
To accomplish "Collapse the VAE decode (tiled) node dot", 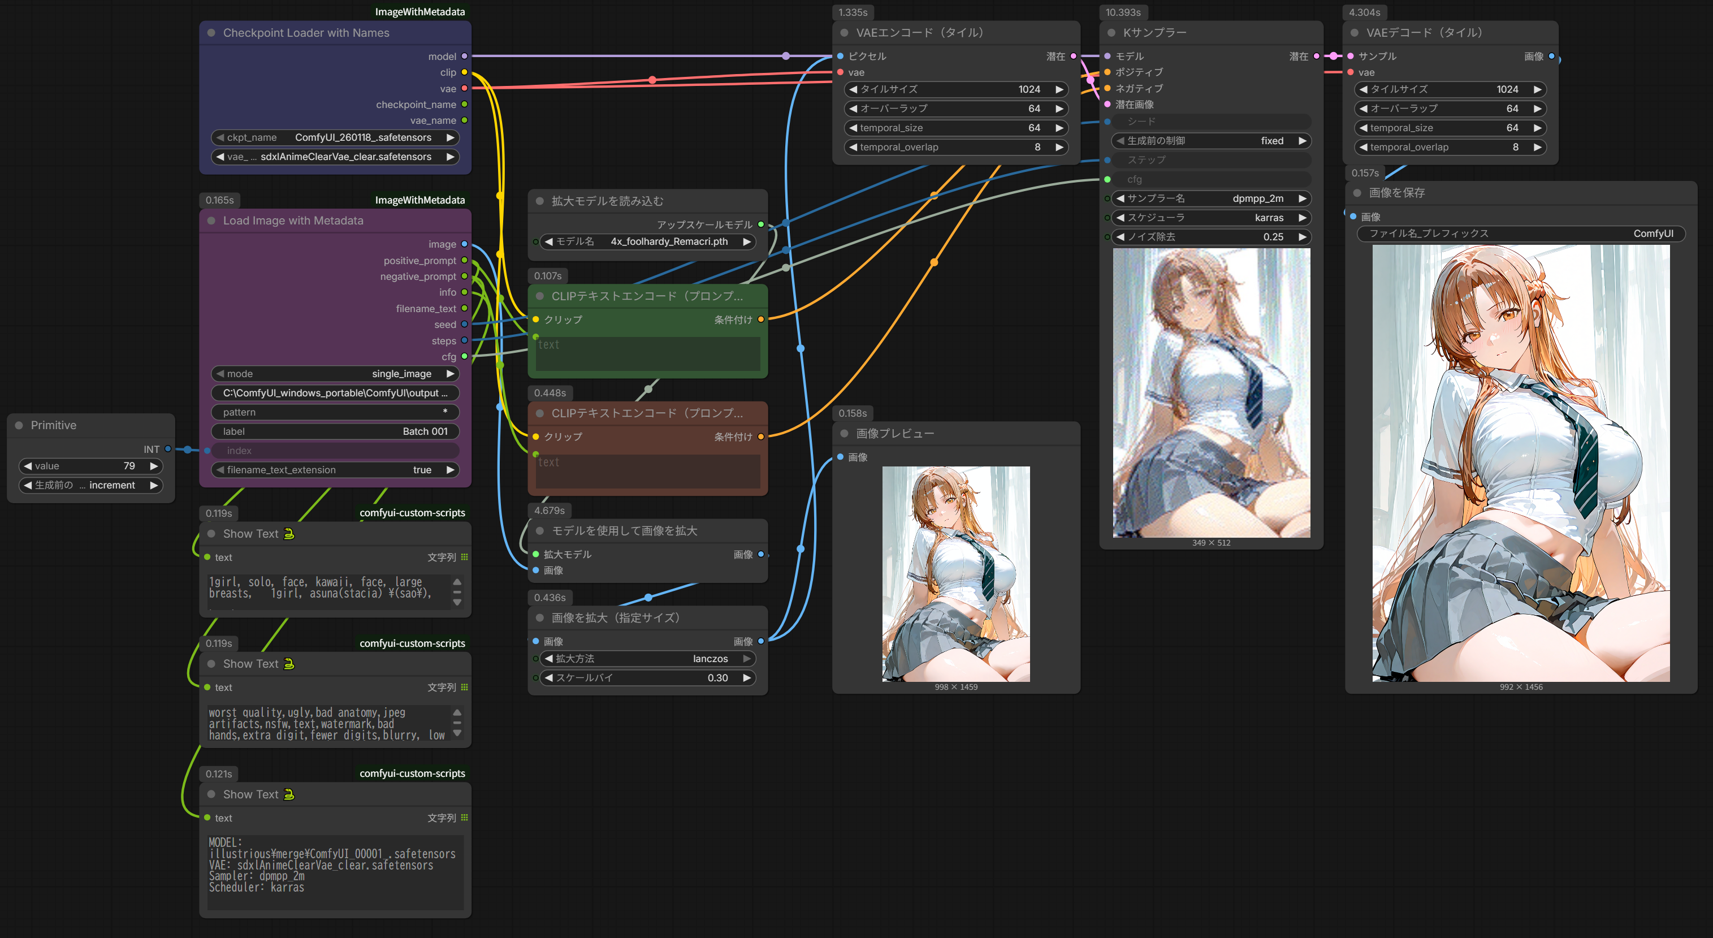I will point(1354,33).
